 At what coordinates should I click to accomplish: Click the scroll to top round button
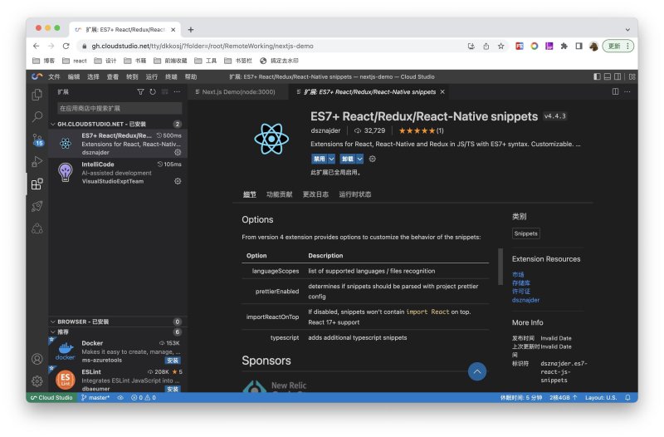coord(477,371)
